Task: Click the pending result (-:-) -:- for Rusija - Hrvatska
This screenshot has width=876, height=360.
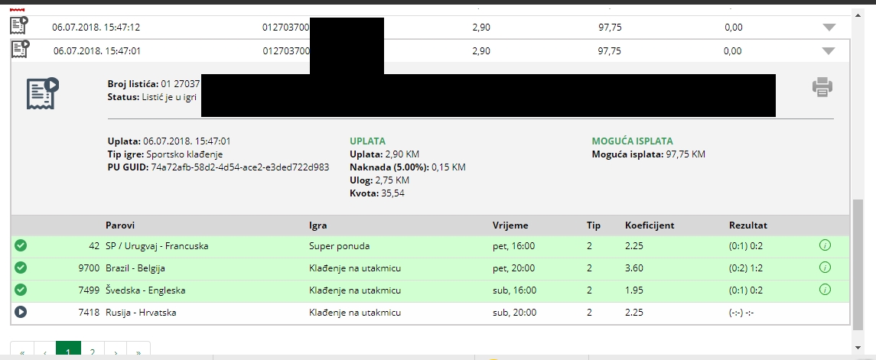Action: pos(742,313)
